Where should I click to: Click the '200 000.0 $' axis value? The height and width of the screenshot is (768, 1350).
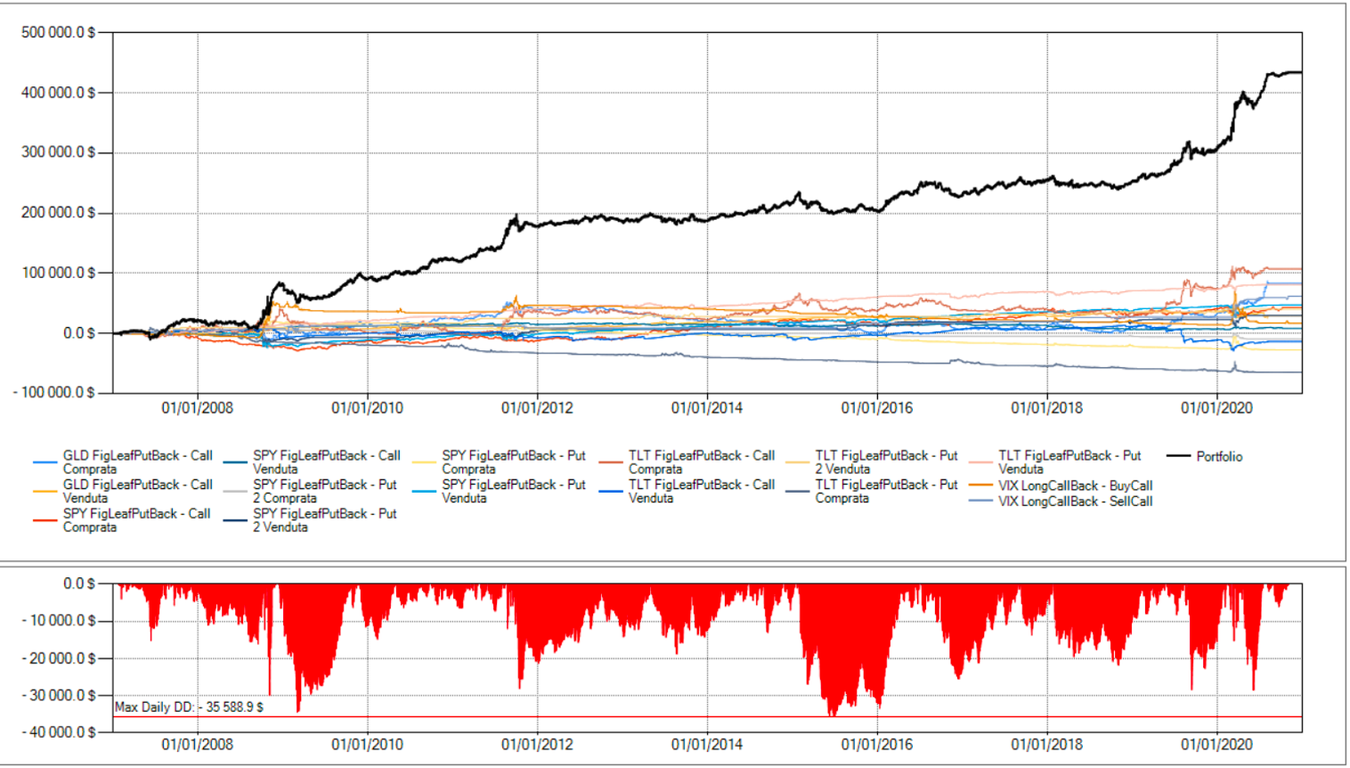[58, 213]
